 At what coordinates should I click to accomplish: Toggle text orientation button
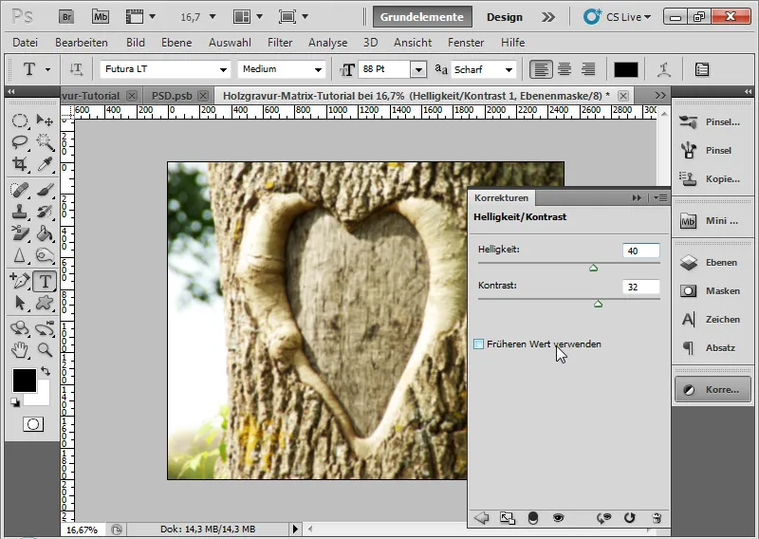coord(76,69)
